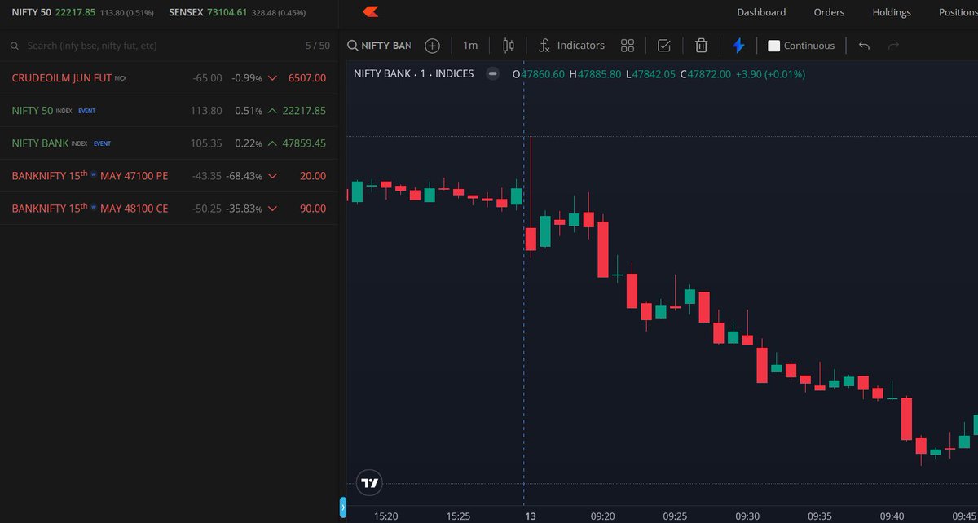
Task: Click the 15:25 label on time axis
Action: tap(459, 516)
